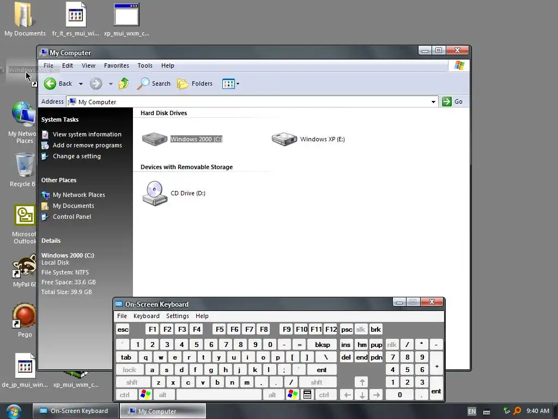558x419 pixels.
Task: Click the tab key
Action: [x=126, y=357]
